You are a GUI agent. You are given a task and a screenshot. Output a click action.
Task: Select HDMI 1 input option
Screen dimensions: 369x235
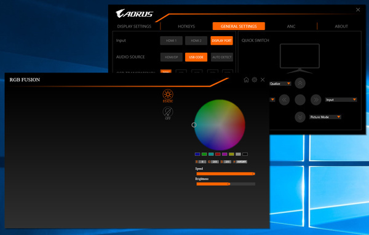[x=172, y=40]
